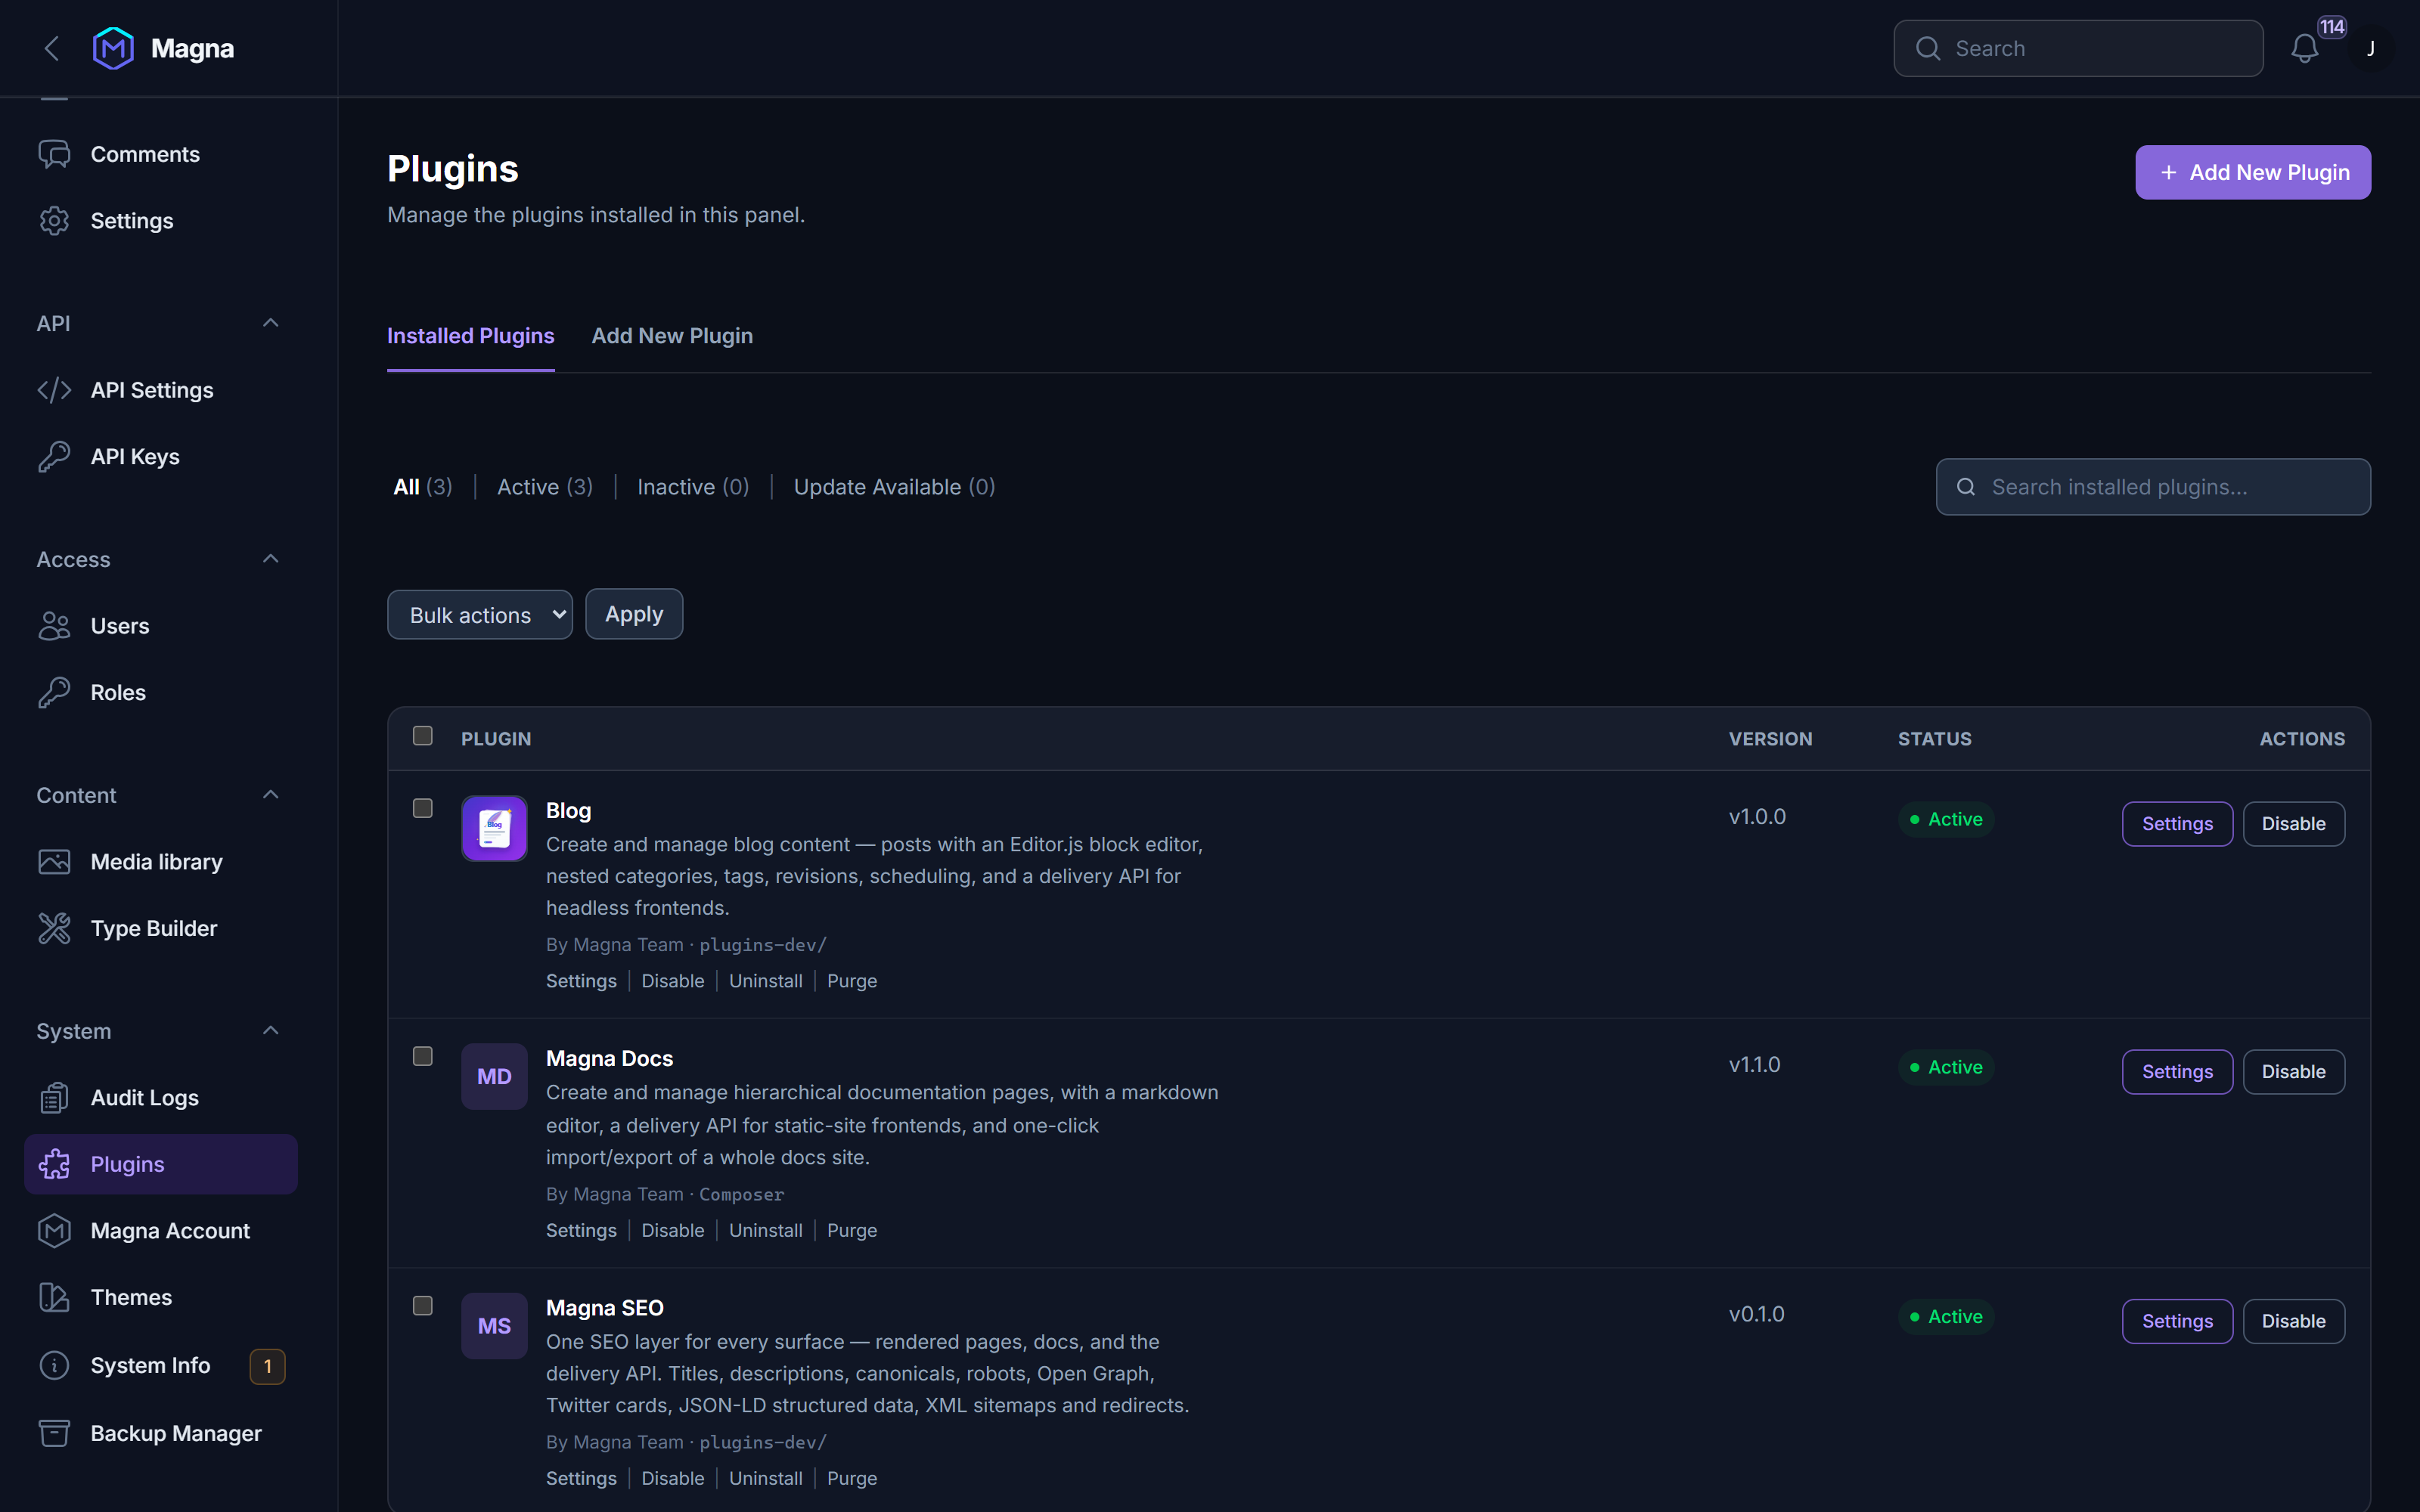Click Disable button in Blog row
Screen dimensions: 2420x1512
[2293, 824]
